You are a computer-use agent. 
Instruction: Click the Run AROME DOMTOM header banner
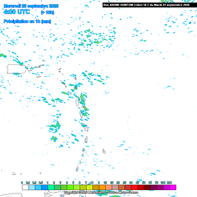point(150,5)
